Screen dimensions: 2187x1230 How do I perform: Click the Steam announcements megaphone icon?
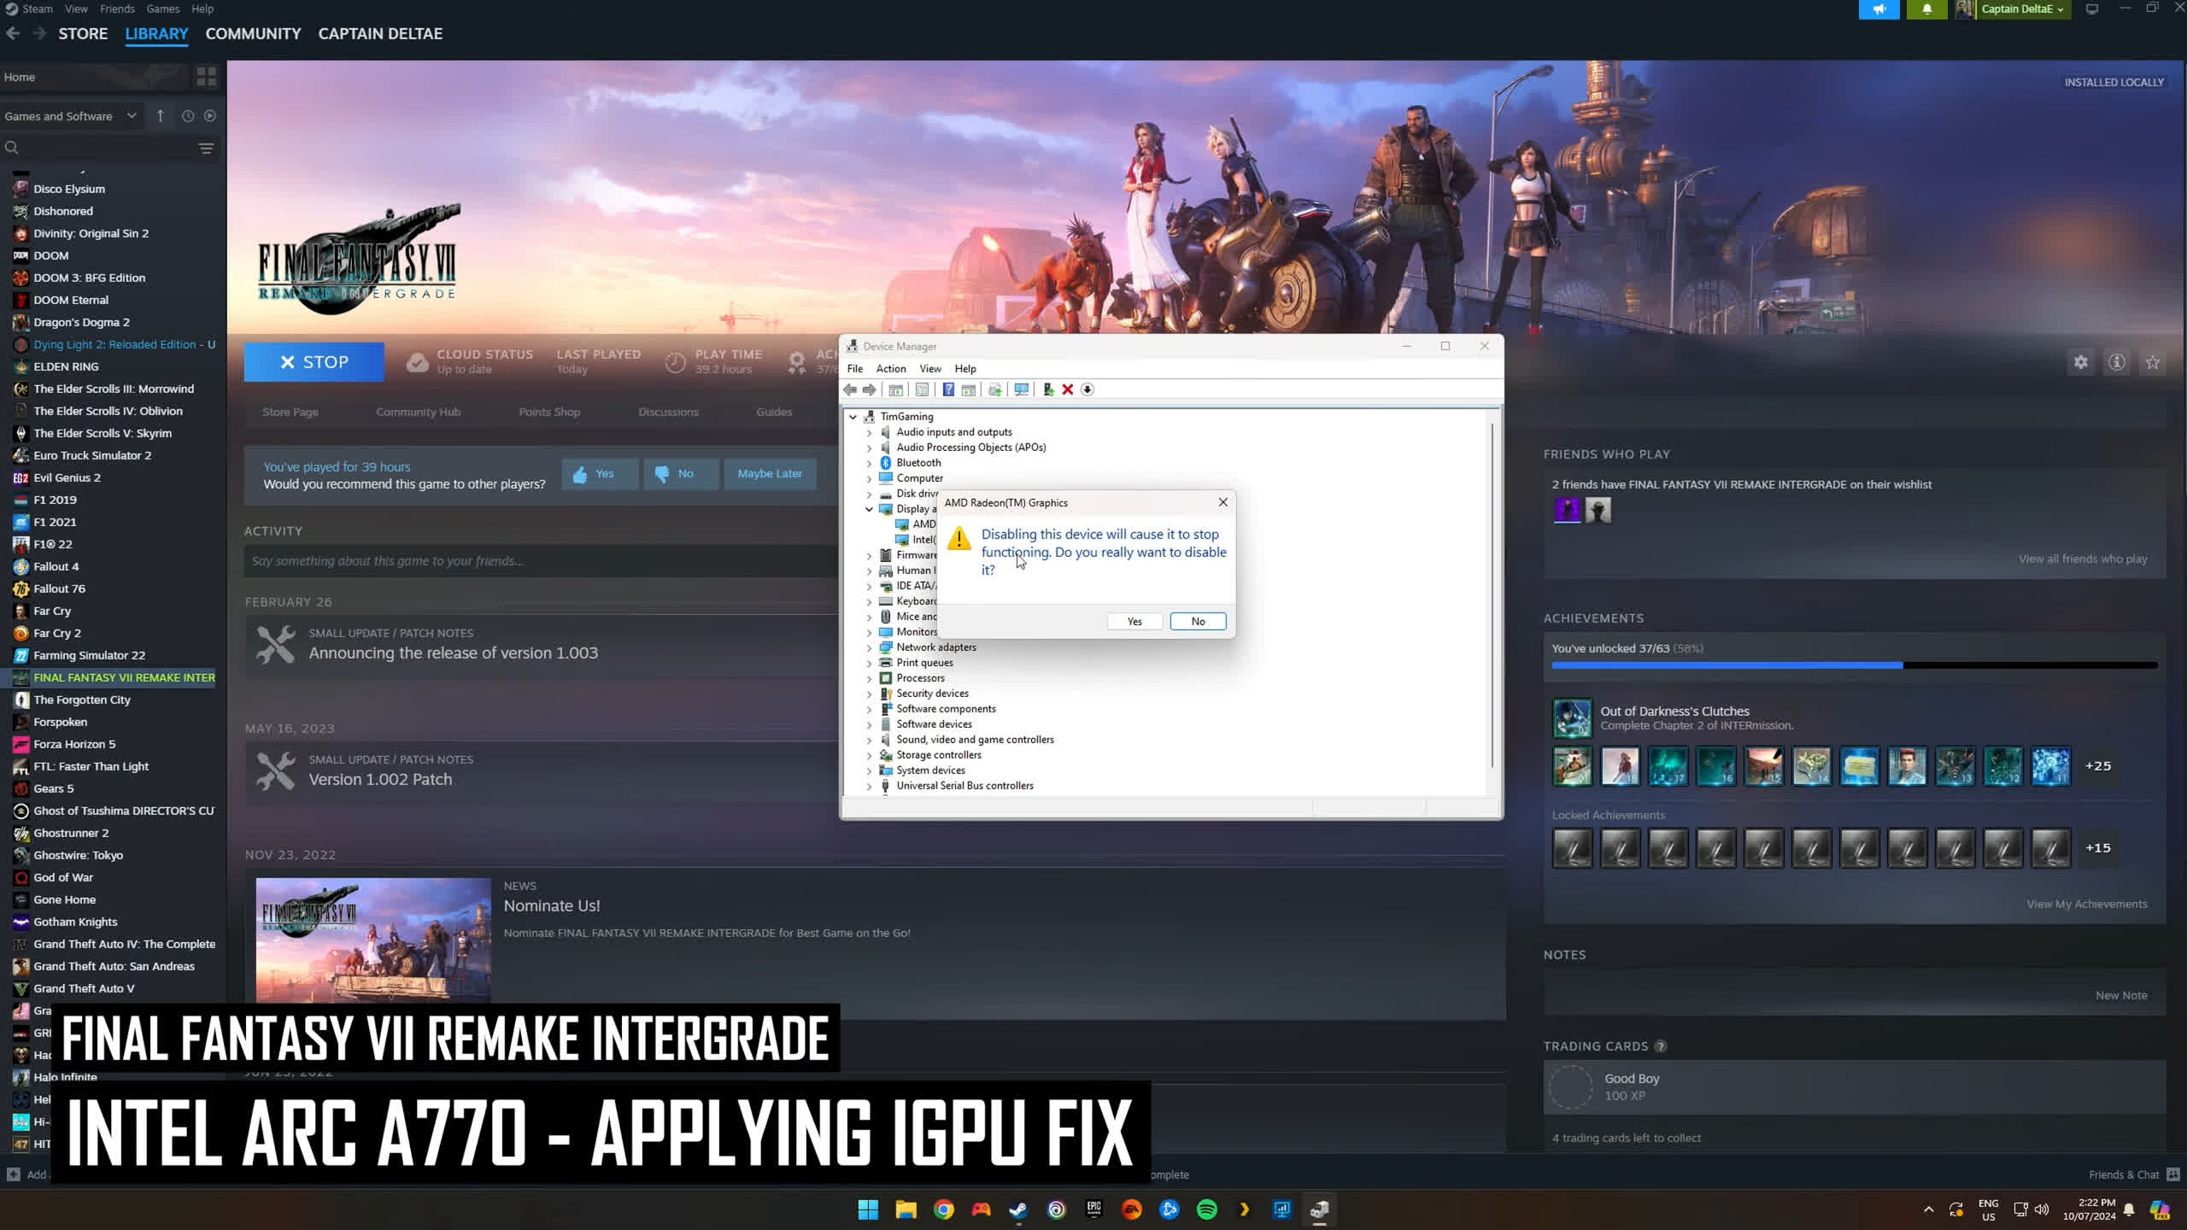coord(1879,9)
